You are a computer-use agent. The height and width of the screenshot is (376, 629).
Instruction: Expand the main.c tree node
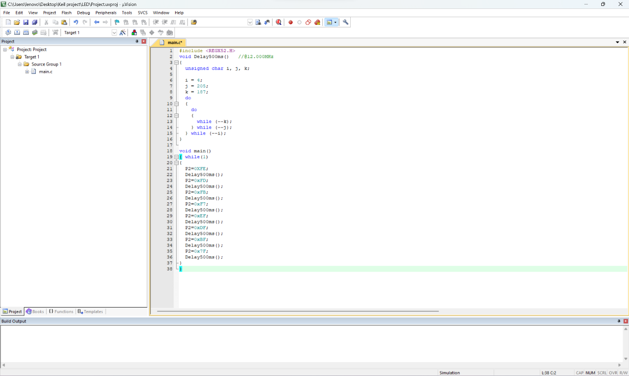[x=27, y=71]
